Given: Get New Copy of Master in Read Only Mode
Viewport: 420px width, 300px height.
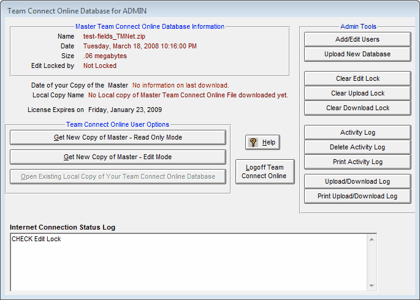Looking at the screenshot, I should pyautogui.click(x=118, y=137).
